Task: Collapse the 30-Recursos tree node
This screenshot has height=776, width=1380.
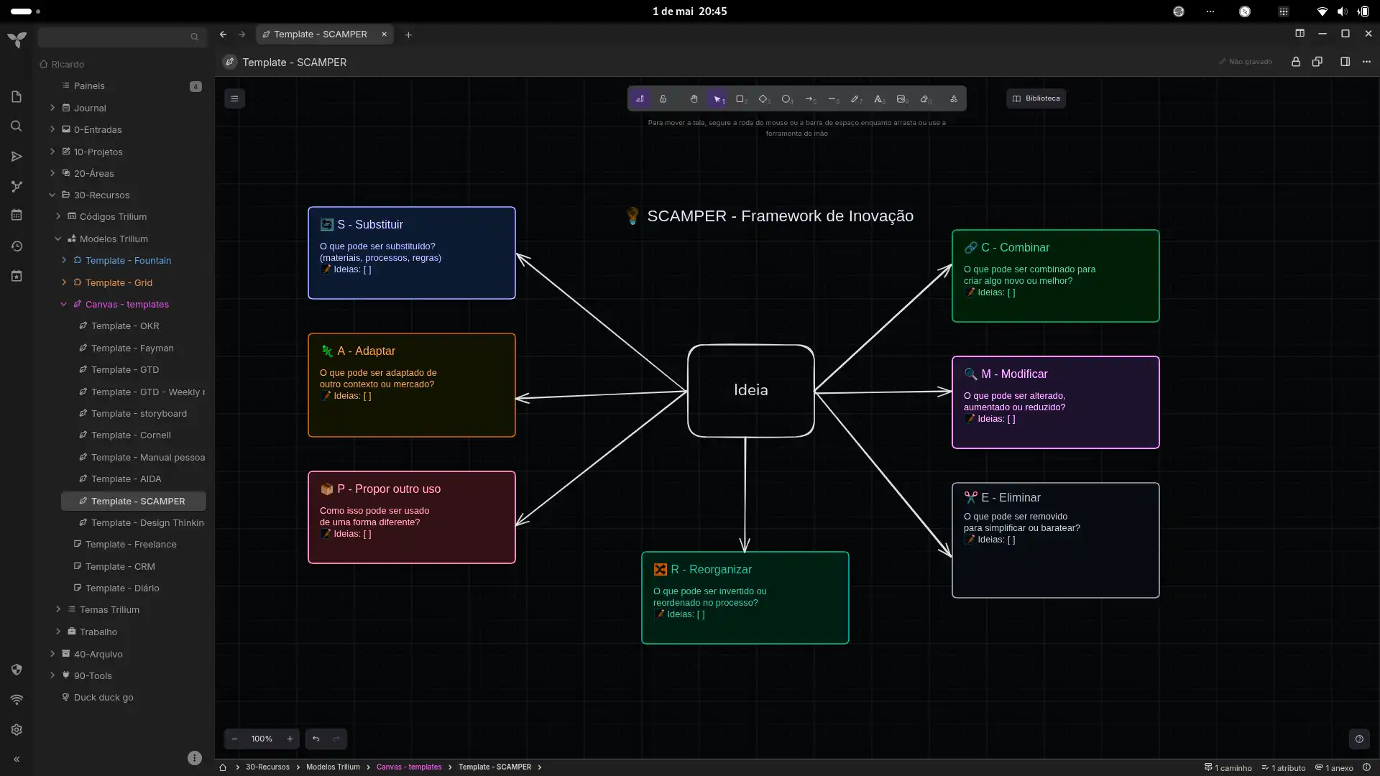Action: 52,195
